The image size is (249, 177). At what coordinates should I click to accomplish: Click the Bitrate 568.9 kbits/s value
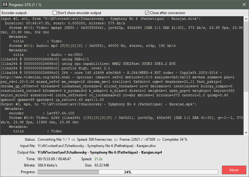click(x=47, y=165)
